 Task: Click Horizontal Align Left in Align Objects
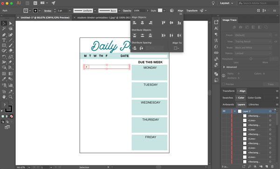click(x=135, y=23)
